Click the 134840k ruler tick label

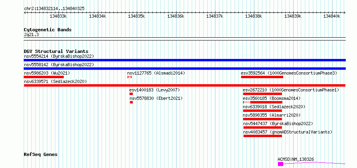click(332, 16)
